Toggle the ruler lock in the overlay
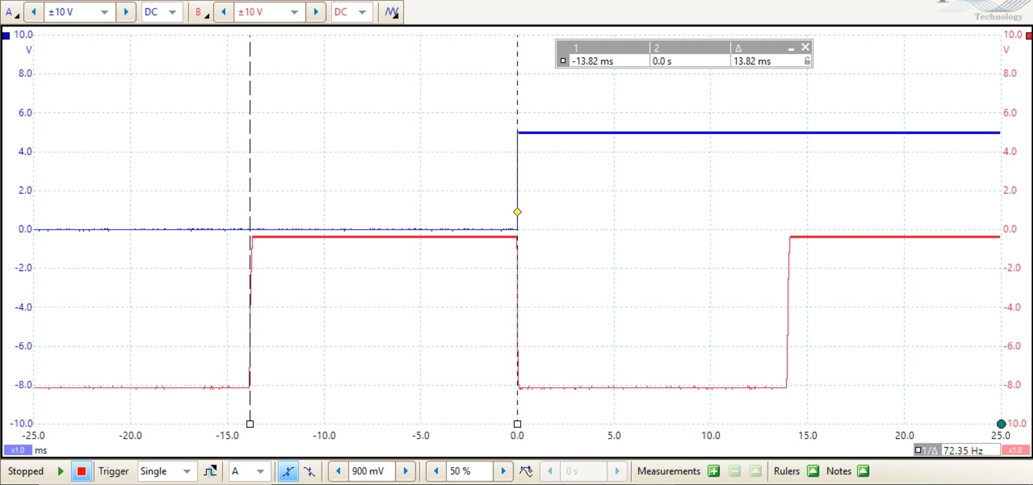Viewport: 1033px width, 485px height. click(806, 61)
